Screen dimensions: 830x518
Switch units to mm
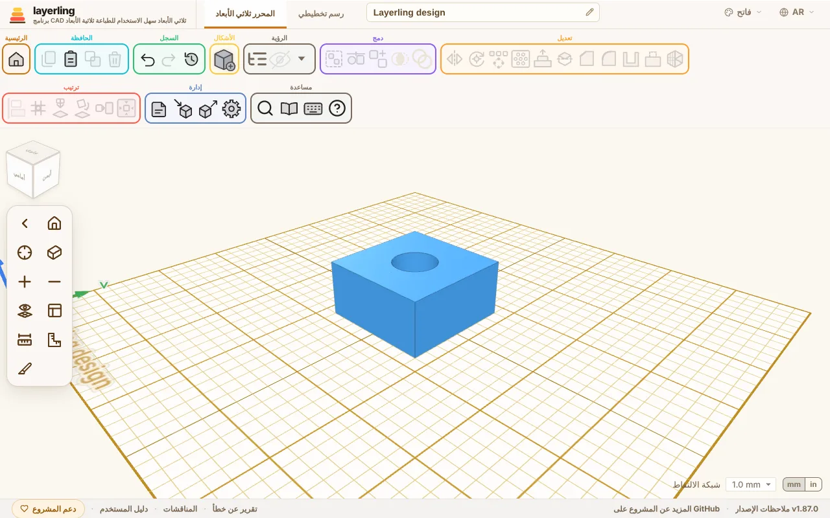point(794,484)
